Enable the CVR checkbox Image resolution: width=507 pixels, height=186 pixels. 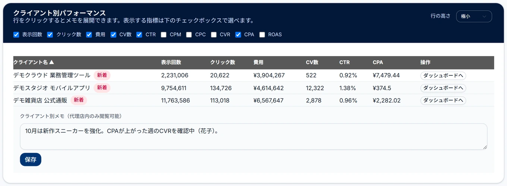pos(214,35)
